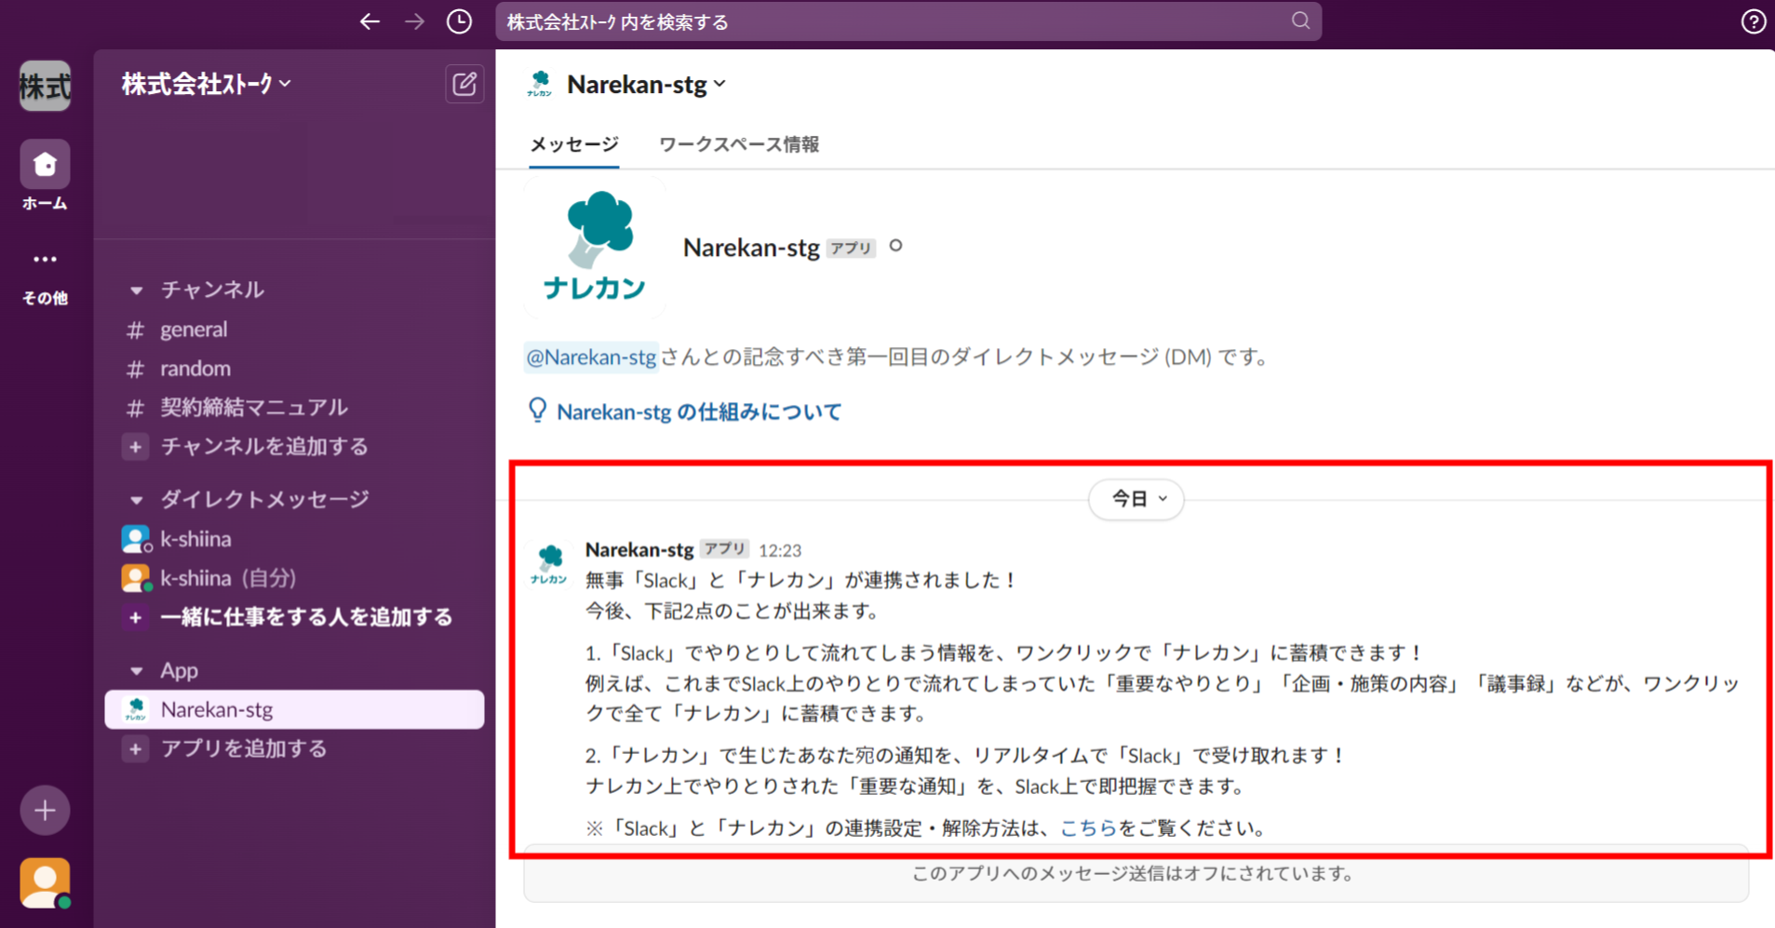
Task: Click the status circle next to アプリ badge
Action: pyautogui.click(x=895, y=246)
